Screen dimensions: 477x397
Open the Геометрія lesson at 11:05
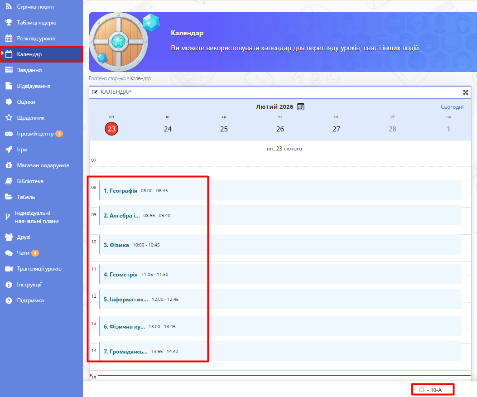pos(120,275)
